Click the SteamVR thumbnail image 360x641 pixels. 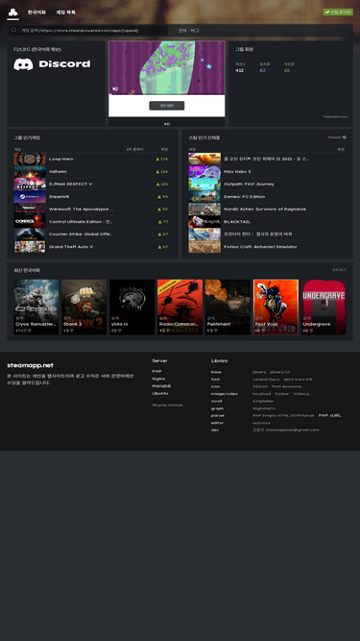point(30,197)
